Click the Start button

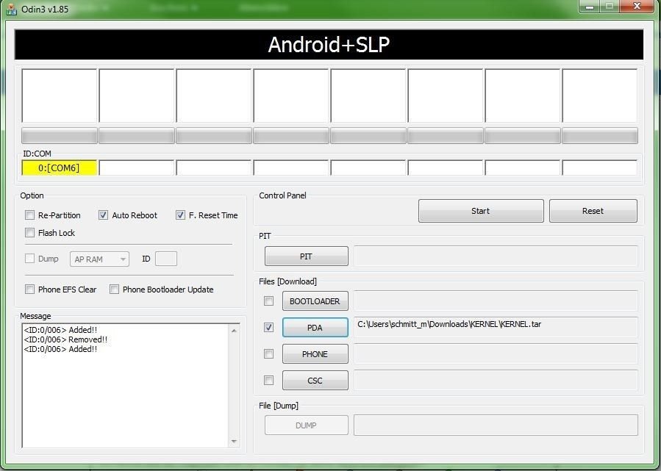(x=481, y=211)
